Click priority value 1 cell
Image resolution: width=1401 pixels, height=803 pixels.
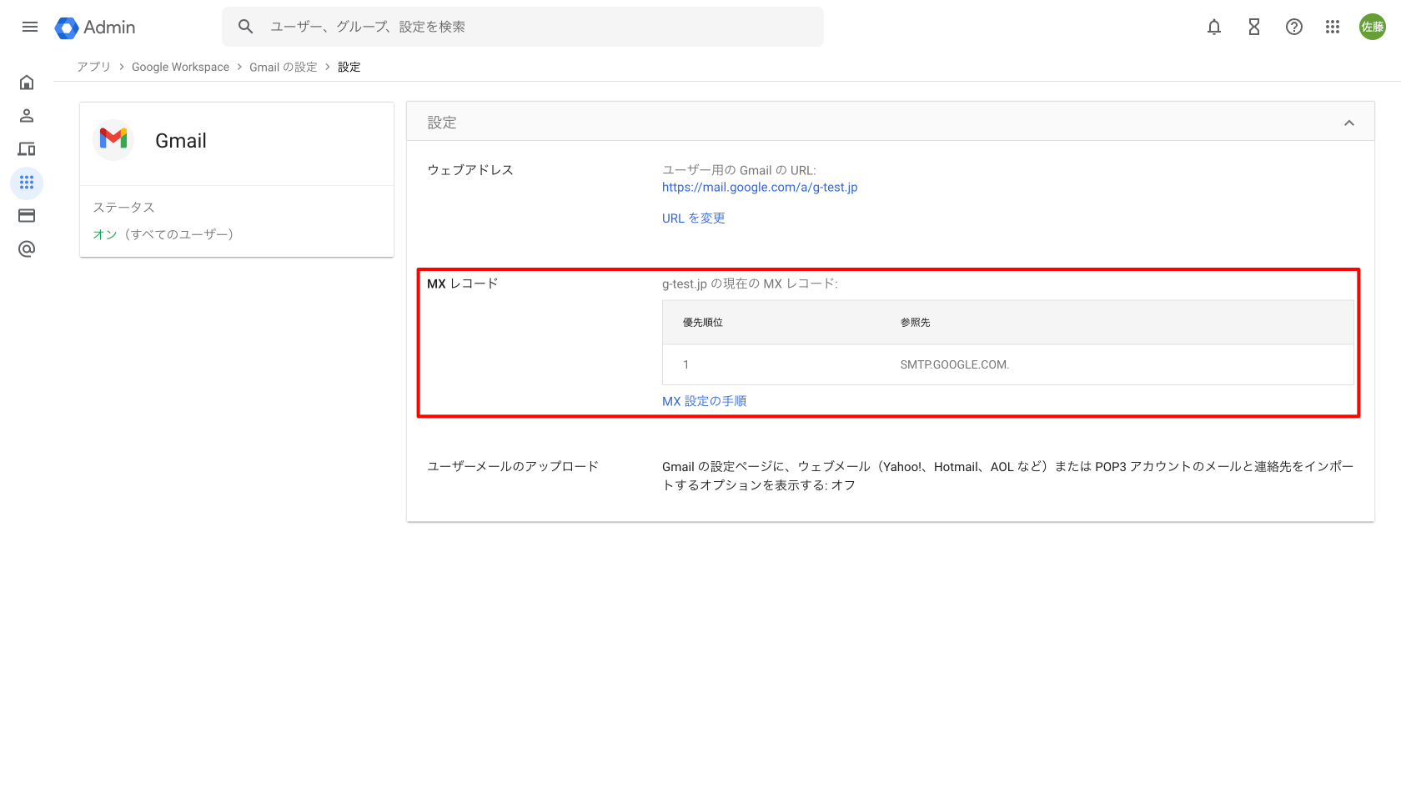pos(686,364)
